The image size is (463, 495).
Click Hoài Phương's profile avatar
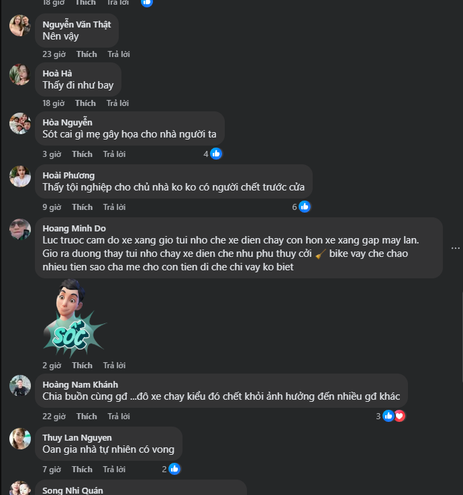19,176
